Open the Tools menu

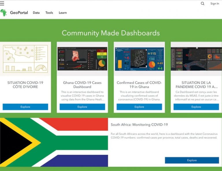coord(49,13)
